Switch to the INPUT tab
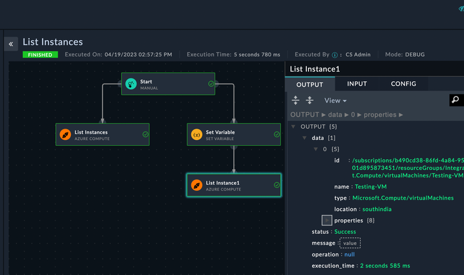The width and height of the screenshot is (464, 275). point(357,84)
